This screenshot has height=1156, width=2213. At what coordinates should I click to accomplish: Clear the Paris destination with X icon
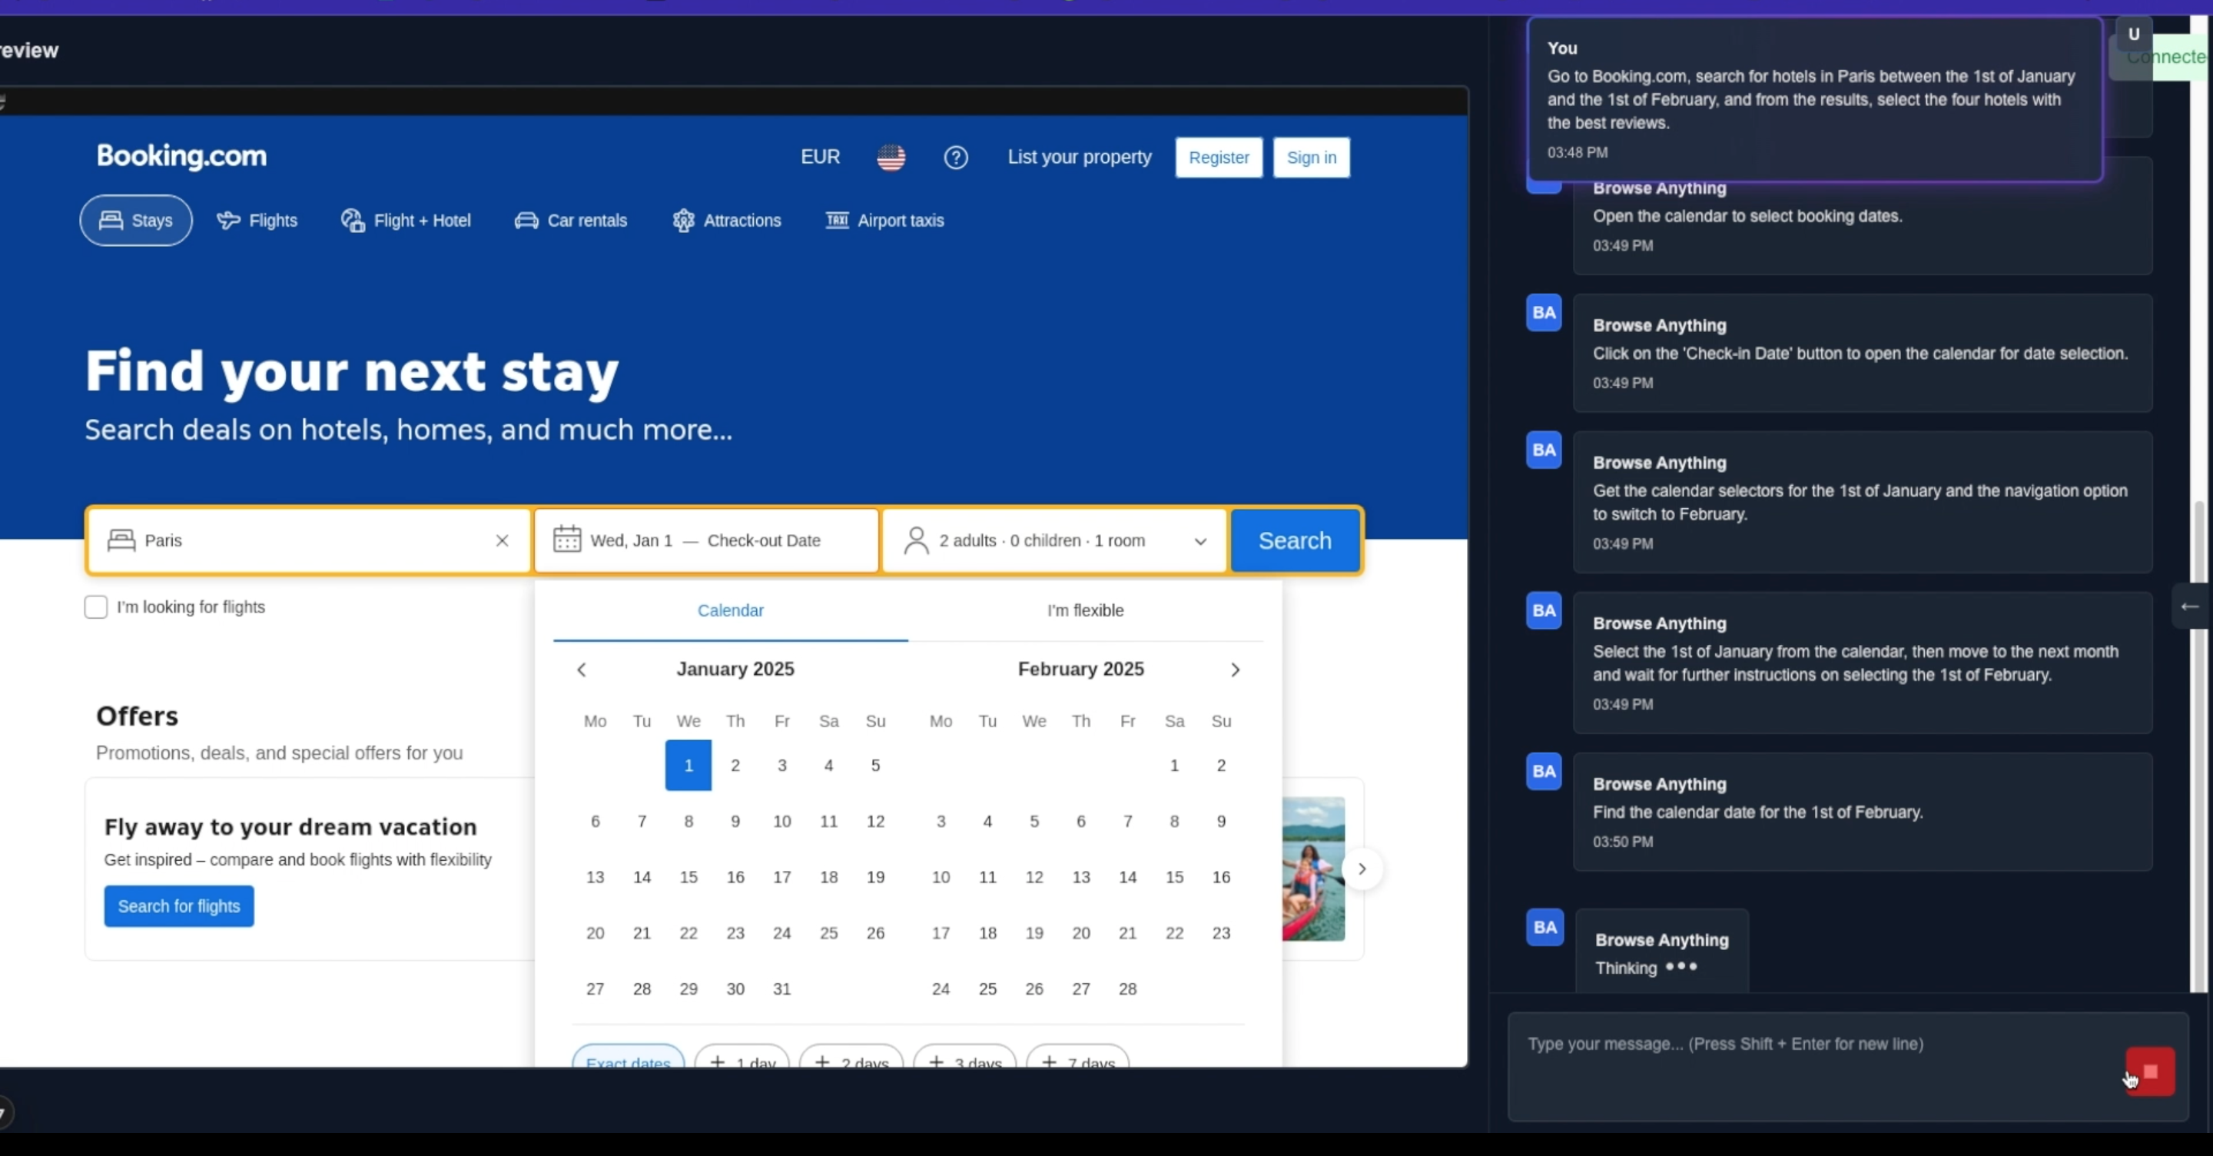[x=503, y=540]
